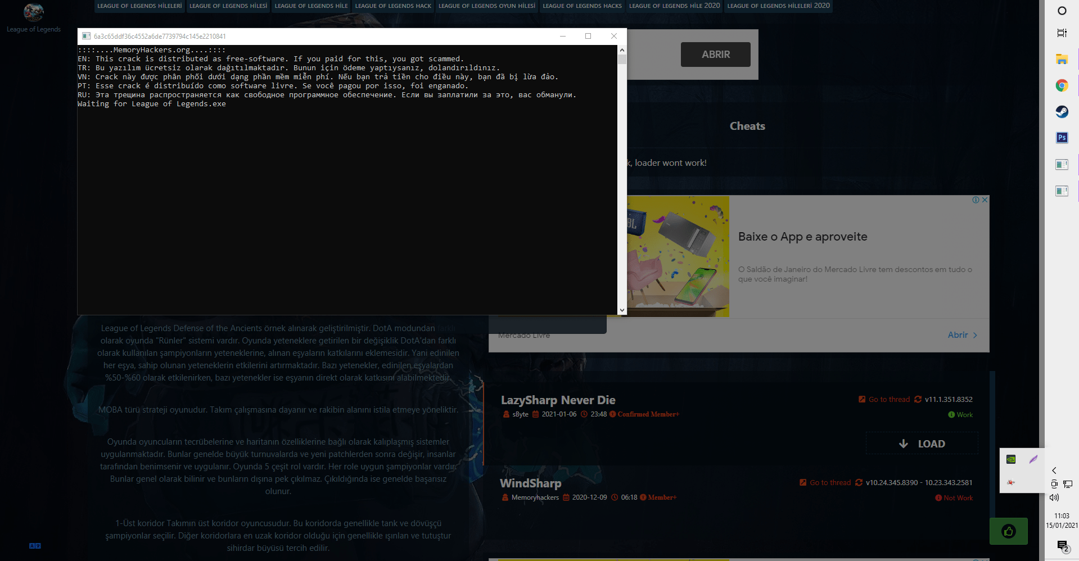This screenshot has height=561, width=1079.
Task: Click the Abrir link on ad
Action: pyautogui.click(x=963, y=335)
